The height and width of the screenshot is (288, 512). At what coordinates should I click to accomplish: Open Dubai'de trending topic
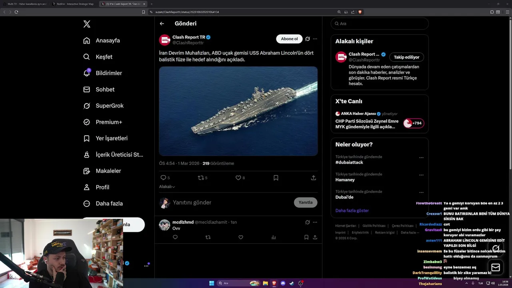pyautogui.click(x=344, y=197)
